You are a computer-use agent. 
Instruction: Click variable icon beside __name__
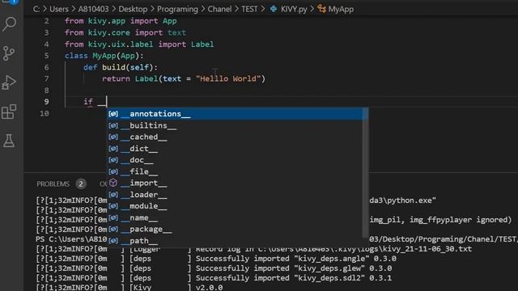point(113,217)
